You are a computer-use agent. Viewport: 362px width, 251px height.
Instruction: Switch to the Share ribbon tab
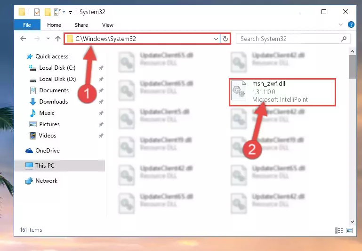(x=81, y=25)
